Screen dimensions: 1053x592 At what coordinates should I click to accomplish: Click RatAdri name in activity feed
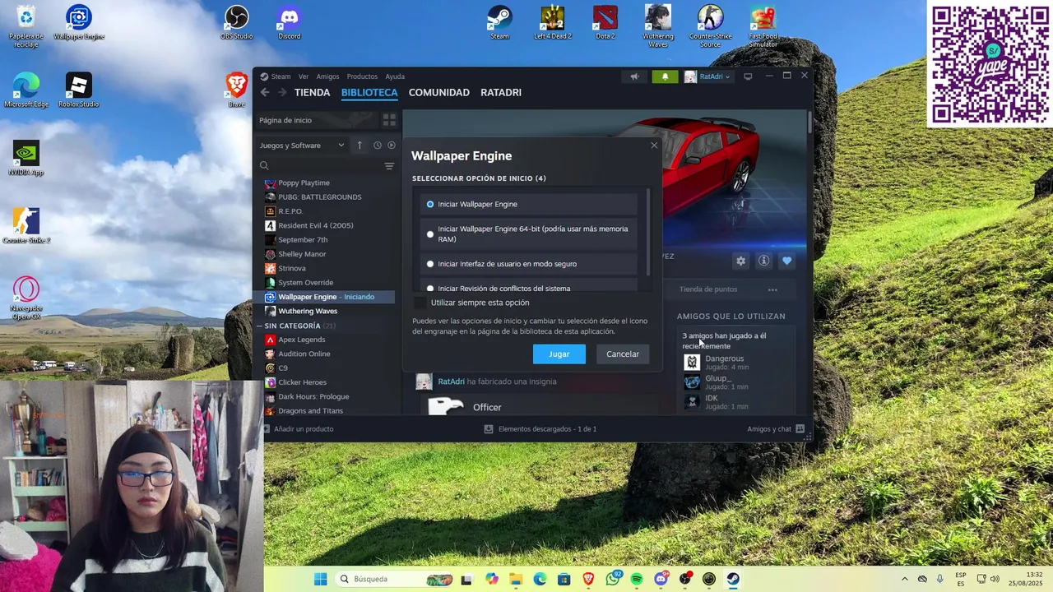pyautogui.click(x=451, y=382)
